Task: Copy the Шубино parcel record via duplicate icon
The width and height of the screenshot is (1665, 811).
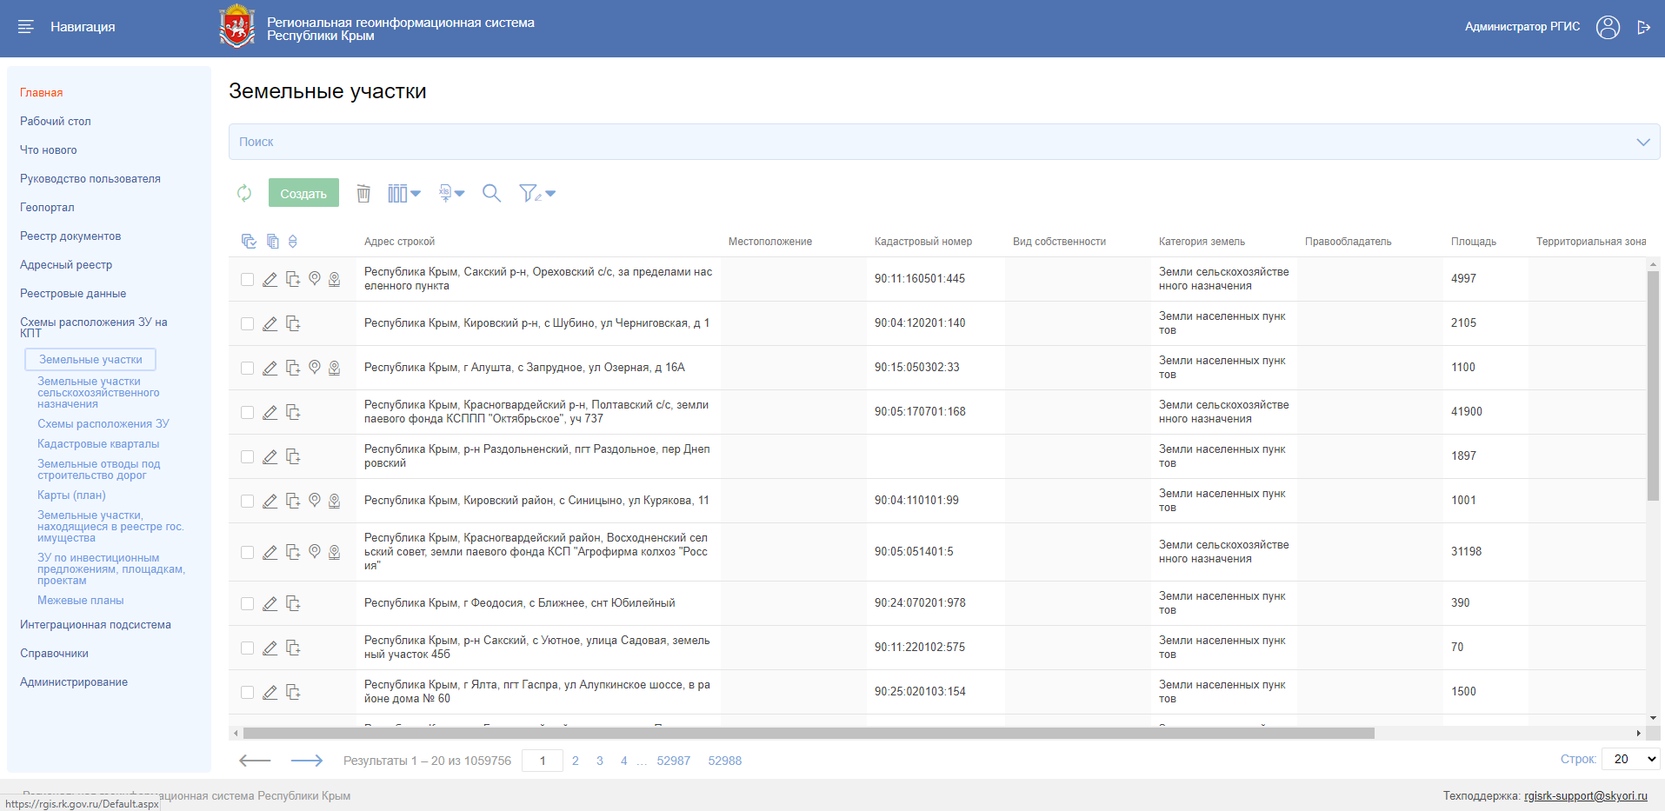Action: pyautogui.click(x=293, y=323)
